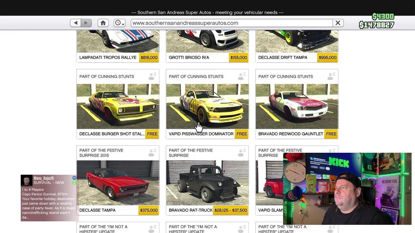Click PART OF CUNNING STUNTS above Stallion

tap(107, 77)
